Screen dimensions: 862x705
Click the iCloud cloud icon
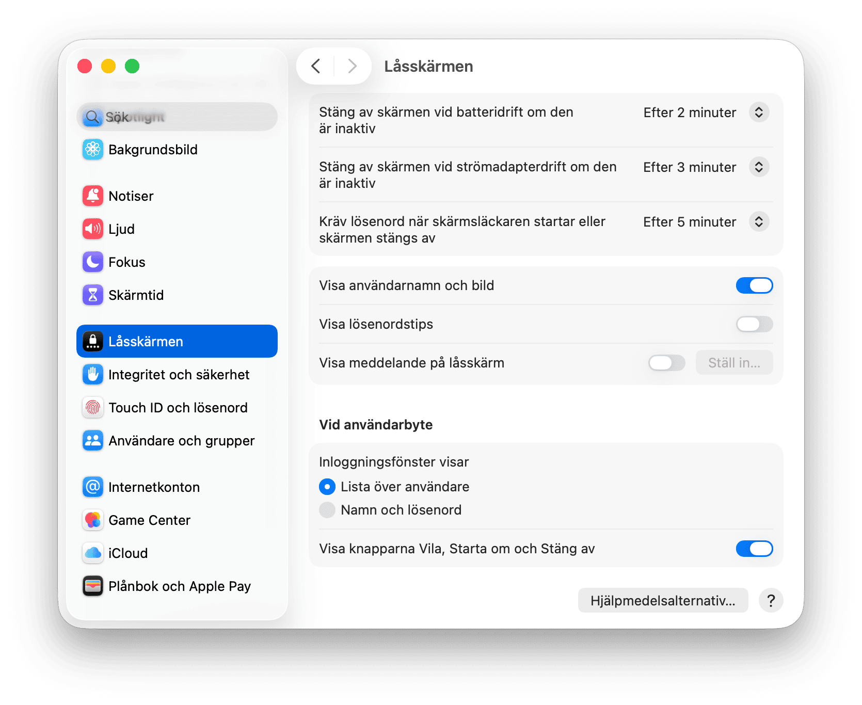[x=92, y=553]
